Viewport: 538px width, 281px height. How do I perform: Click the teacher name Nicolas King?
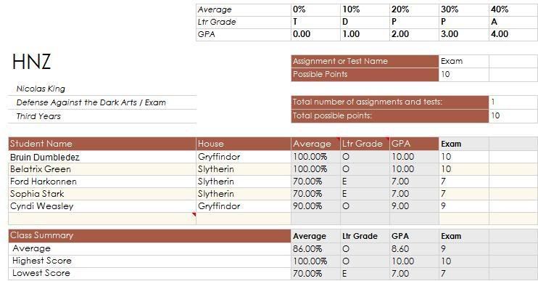pyautogui.click(x=41, y=89)
